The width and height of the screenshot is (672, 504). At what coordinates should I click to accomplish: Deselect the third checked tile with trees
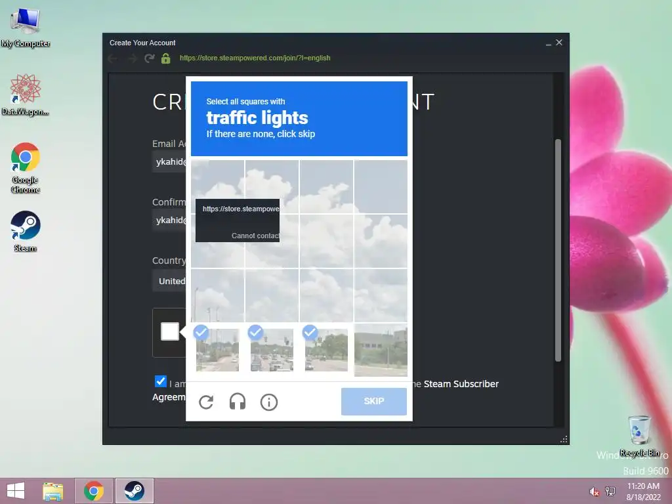[327, 350]
